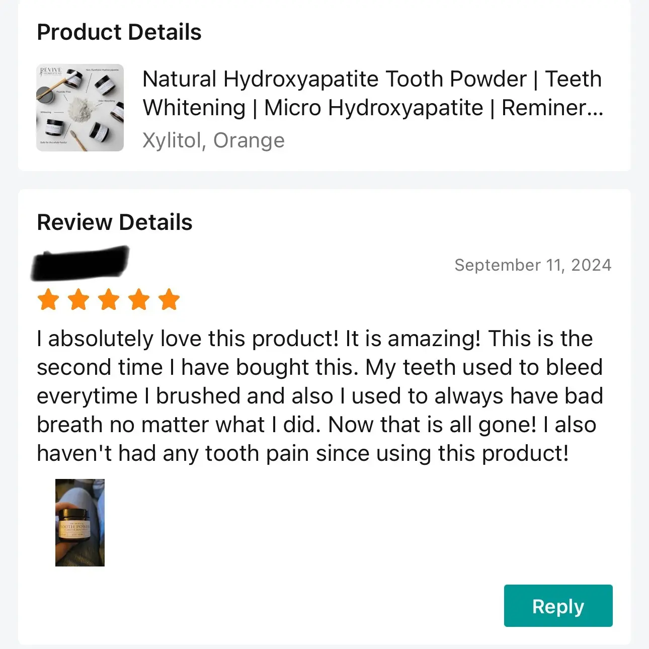Open the product thumbnail image

(x=80, y=108)
